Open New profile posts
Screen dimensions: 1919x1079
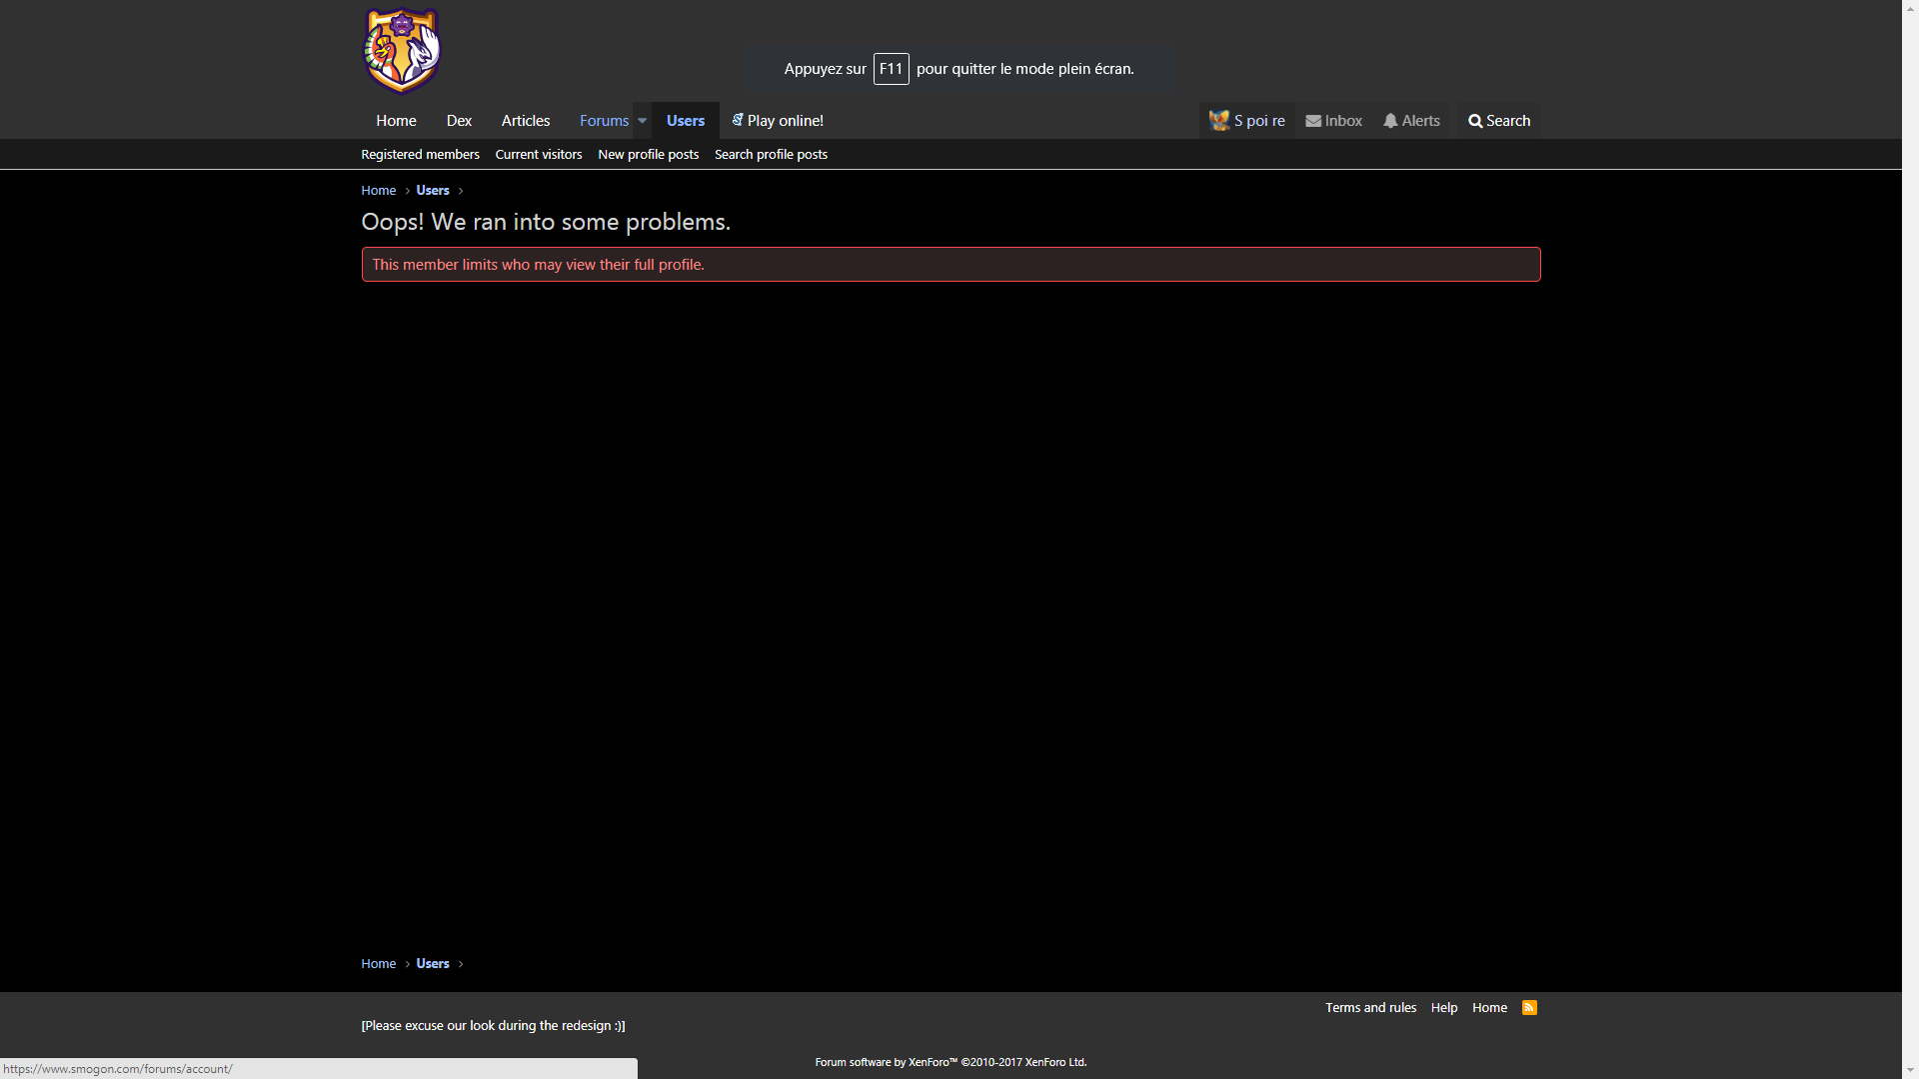pos(648,155)
